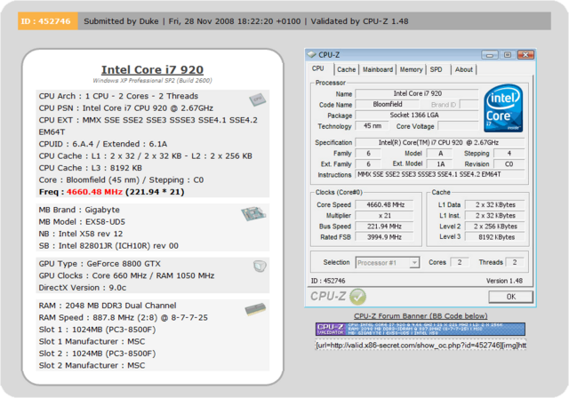The image size is (569, 398).
Task: Click the Technology field 45 nm
Action: [372, 126]
